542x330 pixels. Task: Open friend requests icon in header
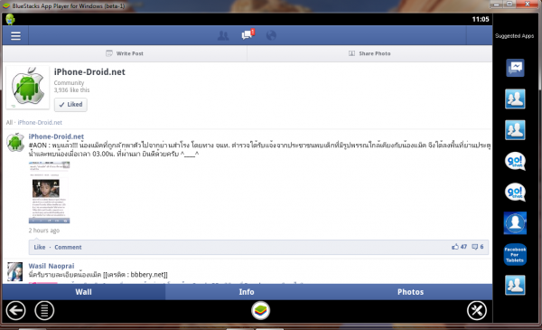pos(223,35)
